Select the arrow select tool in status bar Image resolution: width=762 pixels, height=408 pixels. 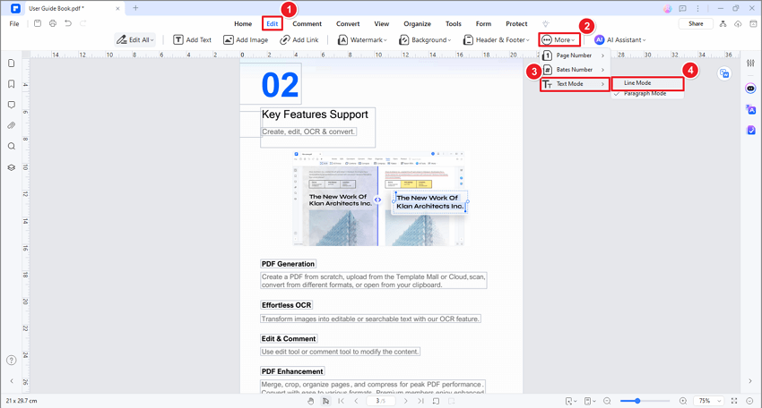pos(325,401)
